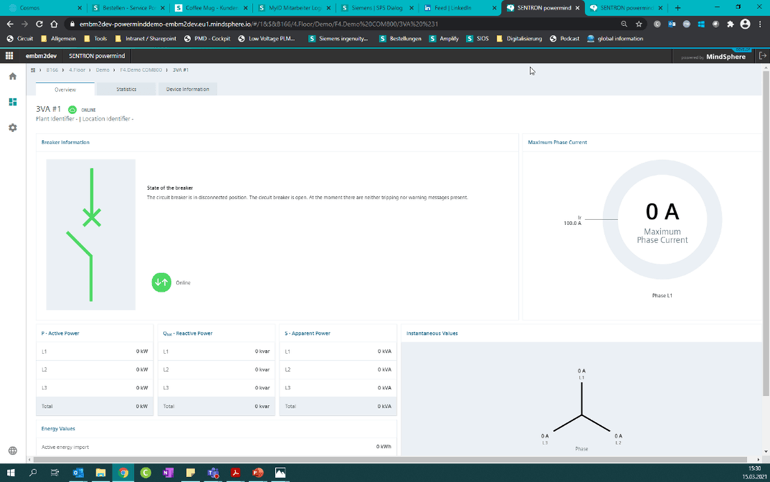
Task: Open the browser extensions puzzle icon
Action: point(730,24)
